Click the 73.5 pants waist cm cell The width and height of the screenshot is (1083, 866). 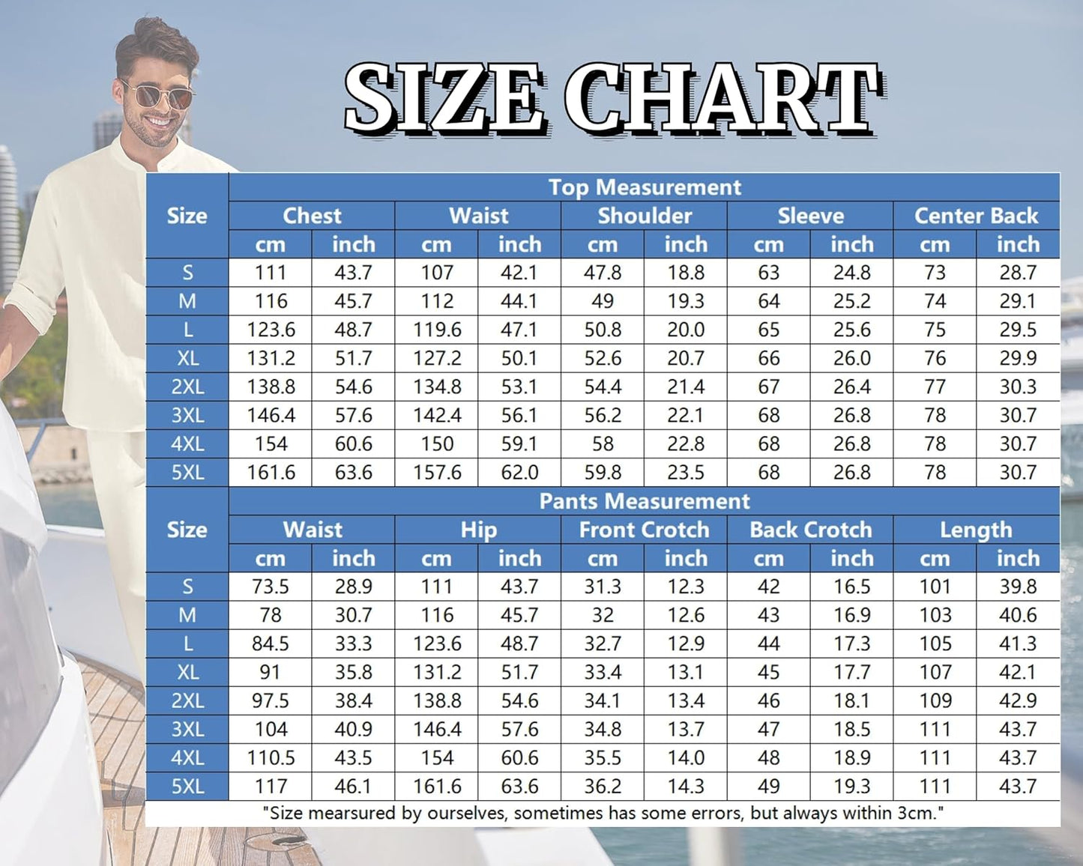[x=271, y=587]
